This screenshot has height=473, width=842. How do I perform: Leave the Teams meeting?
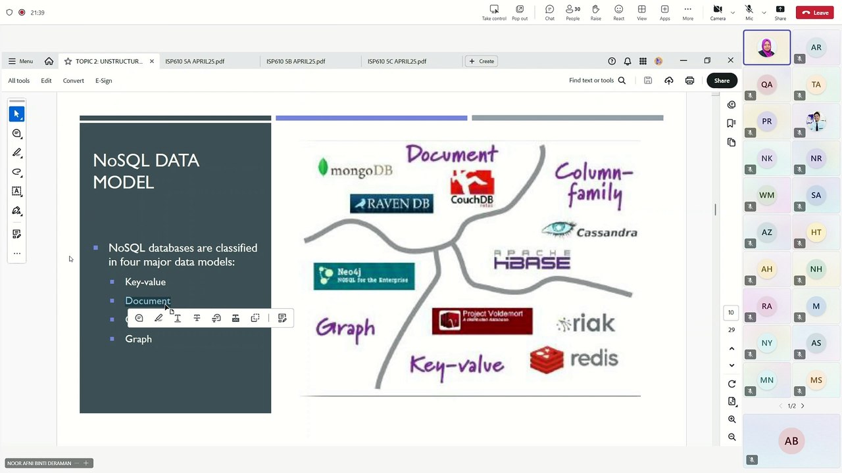[x=815, y=12]
